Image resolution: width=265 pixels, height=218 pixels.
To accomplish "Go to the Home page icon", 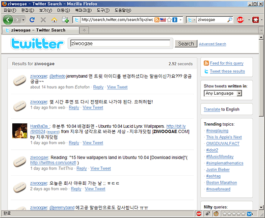I will tap(54, 20).
